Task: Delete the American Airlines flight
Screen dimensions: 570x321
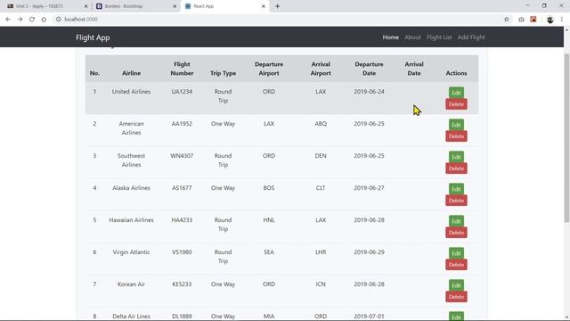Action: click(x=456, y=136)
